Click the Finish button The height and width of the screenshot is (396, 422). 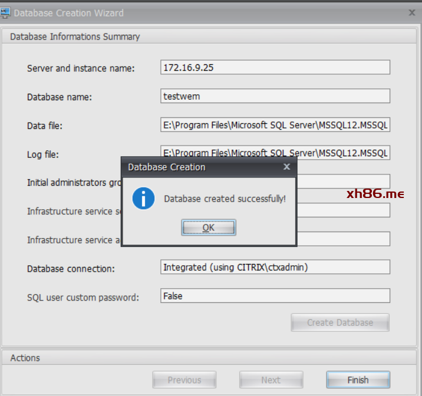click(x=358, y=380)
